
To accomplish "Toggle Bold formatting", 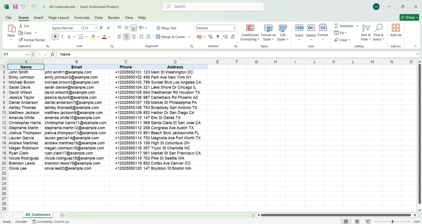I will click(x=55, y=37).
